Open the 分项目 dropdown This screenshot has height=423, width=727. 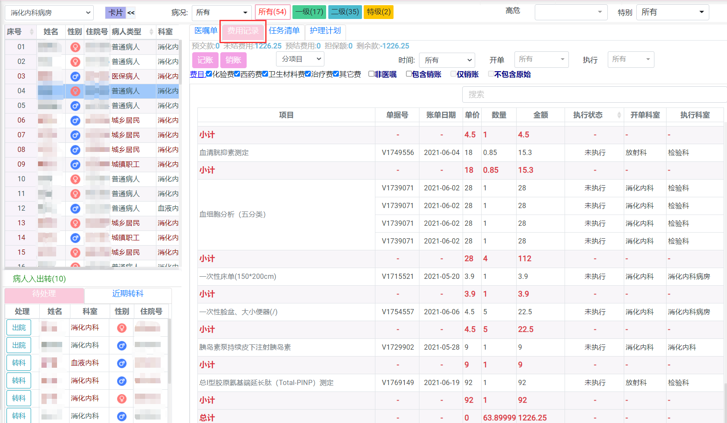300,59
